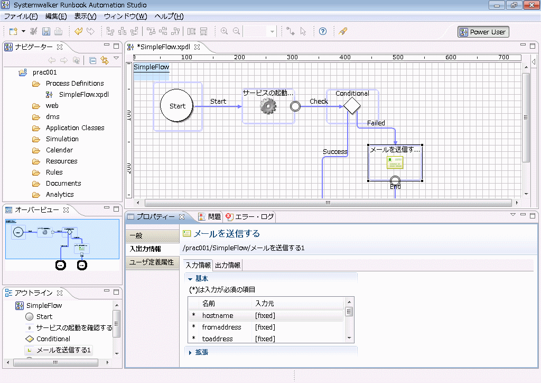
Task: Select the Conditional diamond node
Action: [352, 106]
